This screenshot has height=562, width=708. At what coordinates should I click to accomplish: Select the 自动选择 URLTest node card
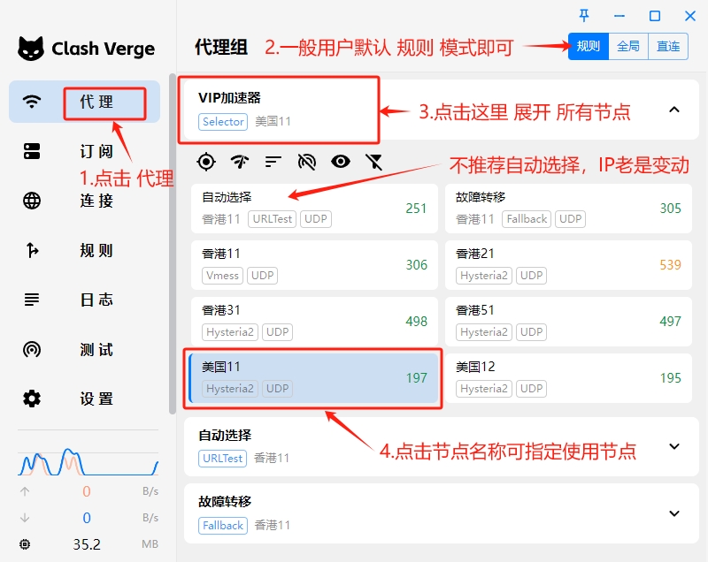pyautogui.click(x=314, y=209)
